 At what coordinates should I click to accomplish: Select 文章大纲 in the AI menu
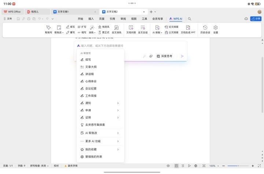[x=100, y=67]
